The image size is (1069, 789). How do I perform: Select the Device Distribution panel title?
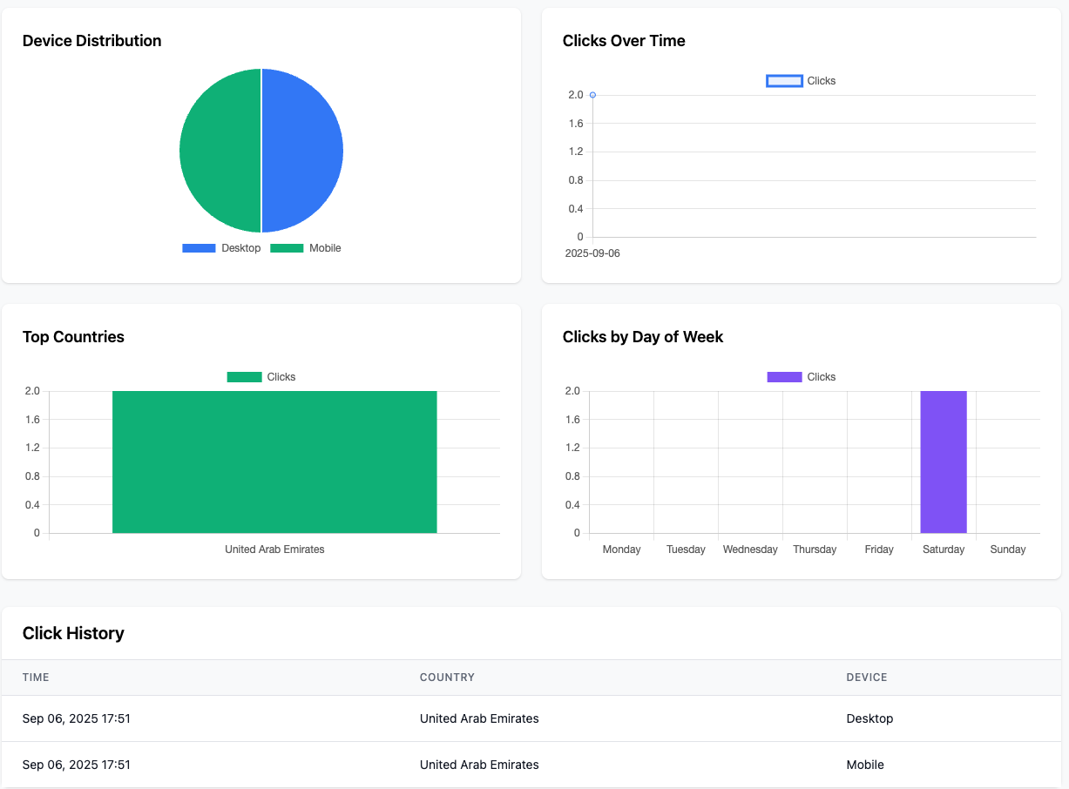coord(91,41)
